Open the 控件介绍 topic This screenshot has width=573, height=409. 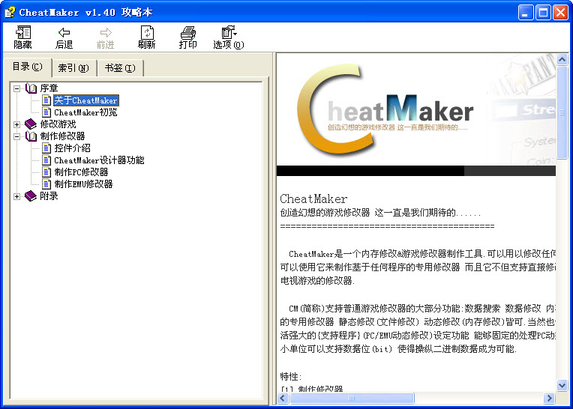[x=72, y=148]
